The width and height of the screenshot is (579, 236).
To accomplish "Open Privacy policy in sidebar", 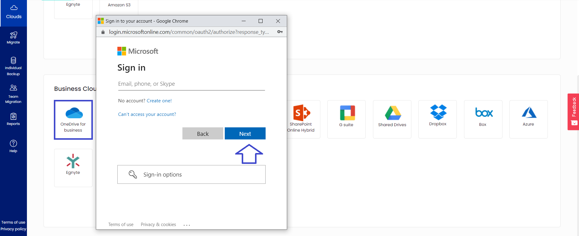I will tap(13, 229).
